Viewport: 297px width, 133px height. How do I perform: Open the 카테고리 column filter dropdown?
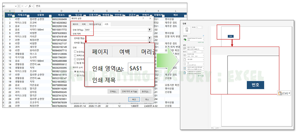28,16
